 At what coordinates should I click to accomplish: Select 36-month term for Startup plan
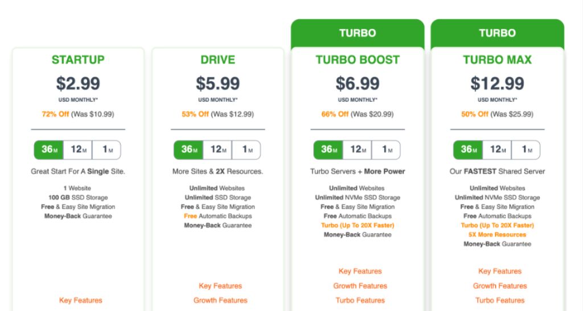coord(48,150)
